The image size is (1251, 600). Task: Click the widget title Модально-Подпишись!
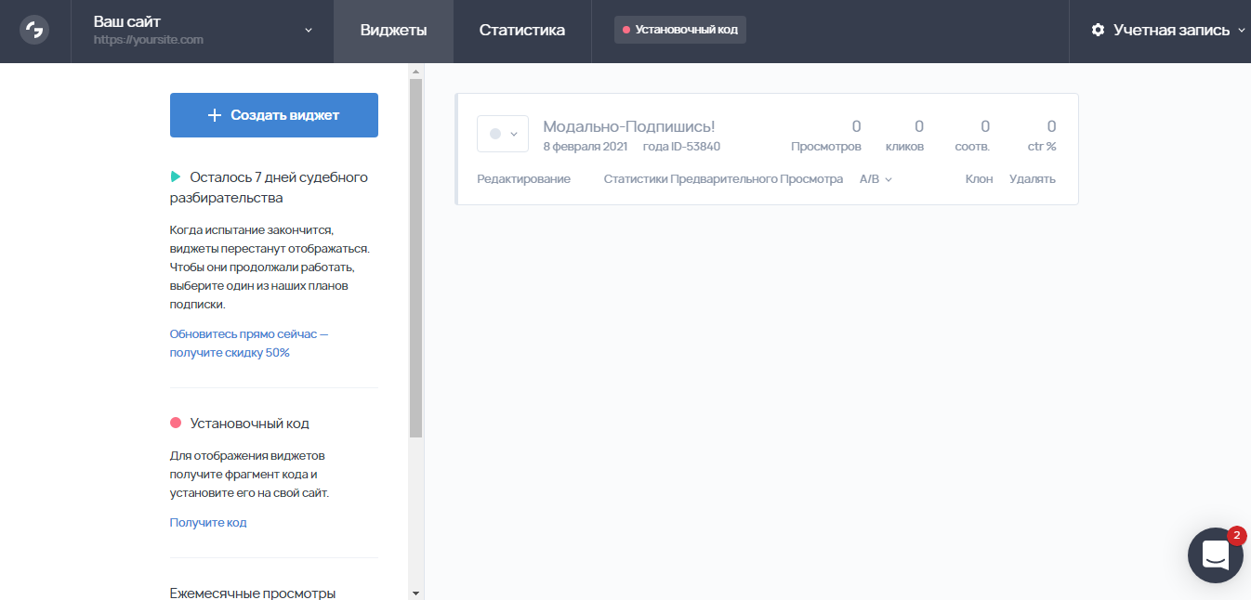[x=629, y=126]
